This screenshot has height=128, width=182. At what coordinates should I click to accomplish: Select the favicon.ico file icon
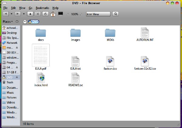[x=110, y=61]
